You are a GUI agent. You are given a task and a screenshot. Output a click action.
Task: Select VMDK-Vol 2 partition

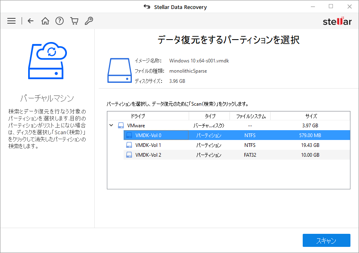click(237, 155)
